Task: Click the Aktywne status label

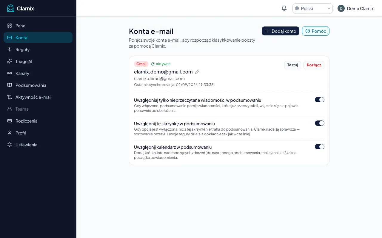Action: click(163, 64)
